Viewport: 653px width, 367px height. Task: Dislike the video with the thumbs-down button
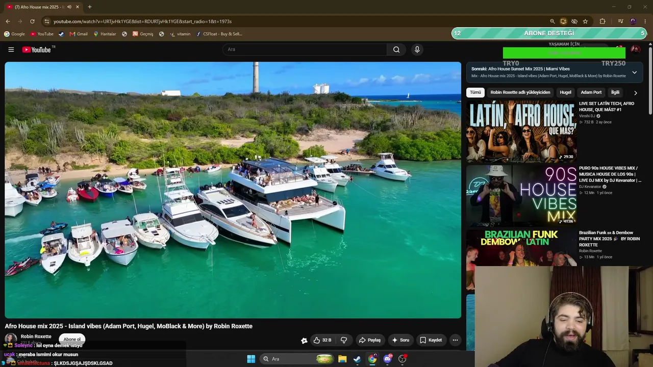pyautogui.click(x=344, y=340)
